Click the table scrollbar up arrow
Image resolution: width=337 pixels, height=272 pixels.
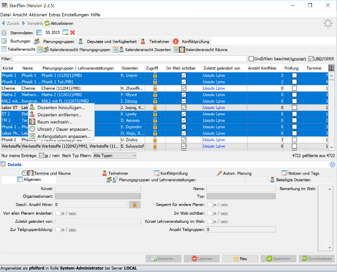(331, 76)
